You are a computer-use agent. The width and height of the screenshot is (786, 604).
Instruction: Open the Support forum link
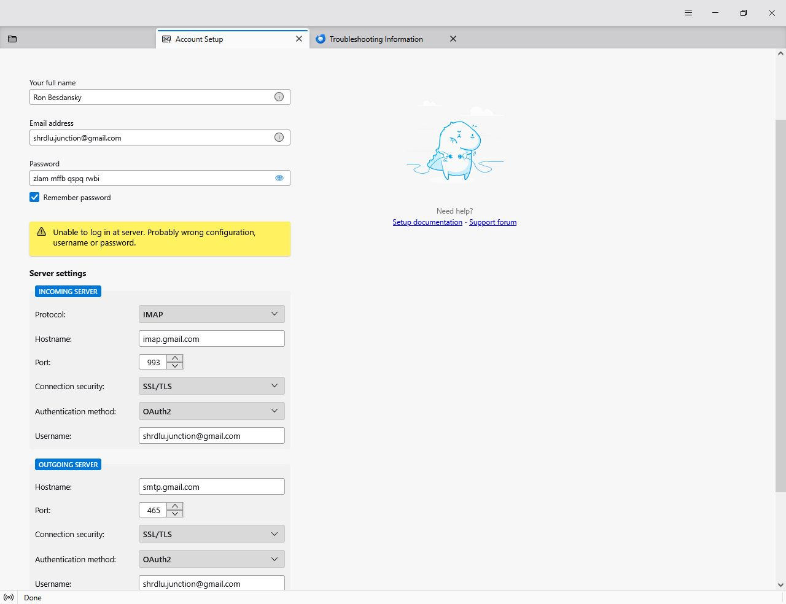[x=492, y=222]
